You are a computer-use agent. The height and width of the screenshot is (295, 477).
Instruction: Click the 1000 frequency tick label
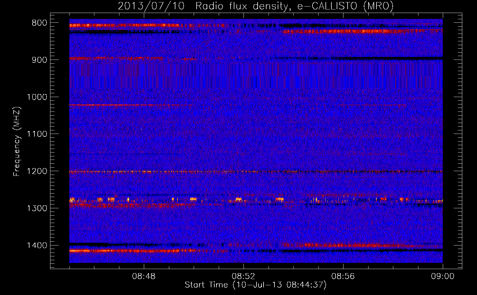37,97
